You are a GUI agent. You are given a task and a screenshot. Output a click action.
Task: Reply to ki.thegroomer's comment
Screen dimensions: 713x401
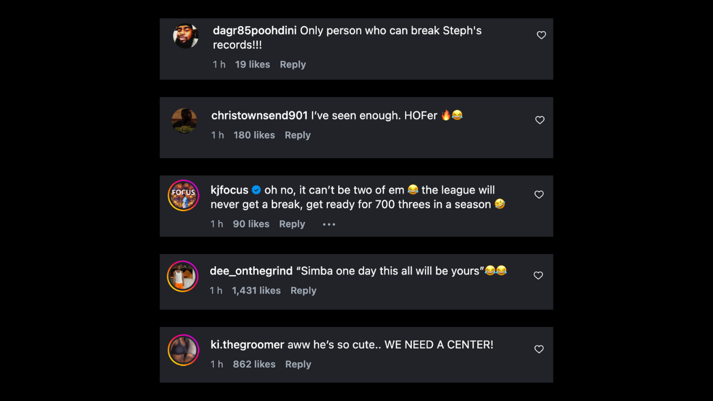point(298,364)
